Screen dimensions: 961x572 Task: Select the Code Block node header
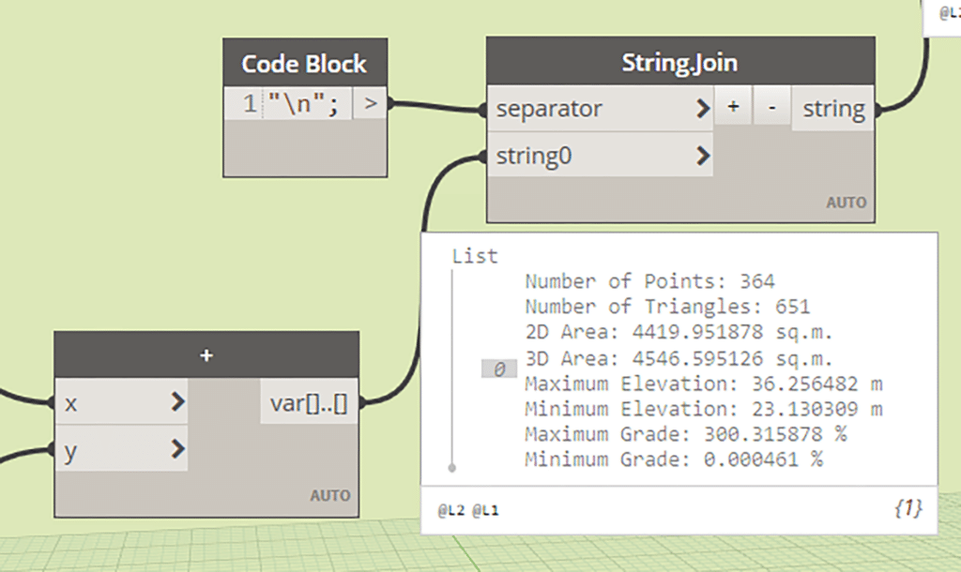pos(304,63)
